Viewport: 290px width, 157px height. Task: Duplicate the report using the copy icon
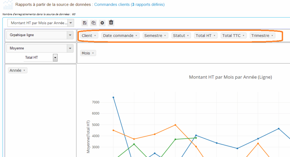(x=93, y=23)
